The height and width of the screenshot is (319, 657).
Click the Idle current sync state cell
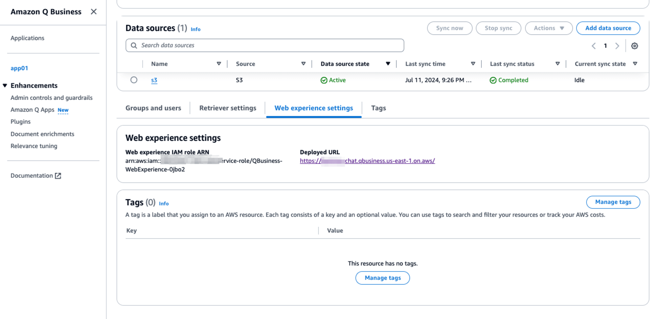tap(579, 80)
